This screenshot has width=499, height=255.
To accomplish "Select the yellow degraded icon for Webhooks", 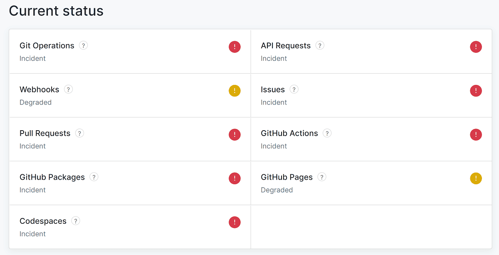I will coord(235,91).
